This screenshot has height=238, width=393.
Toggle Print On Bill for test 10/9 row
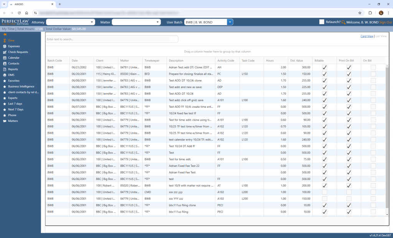(348, 186)
